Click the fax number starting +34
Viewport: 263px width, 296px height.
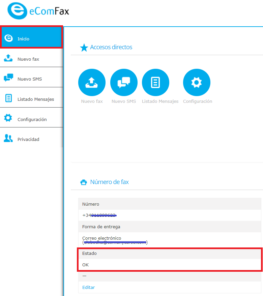click(99, 215)
